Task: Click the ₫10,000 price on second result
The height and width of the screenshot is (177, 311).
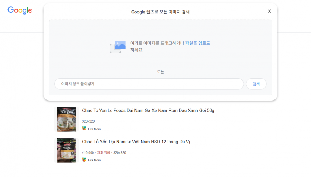Action: [x=88, y=153]
